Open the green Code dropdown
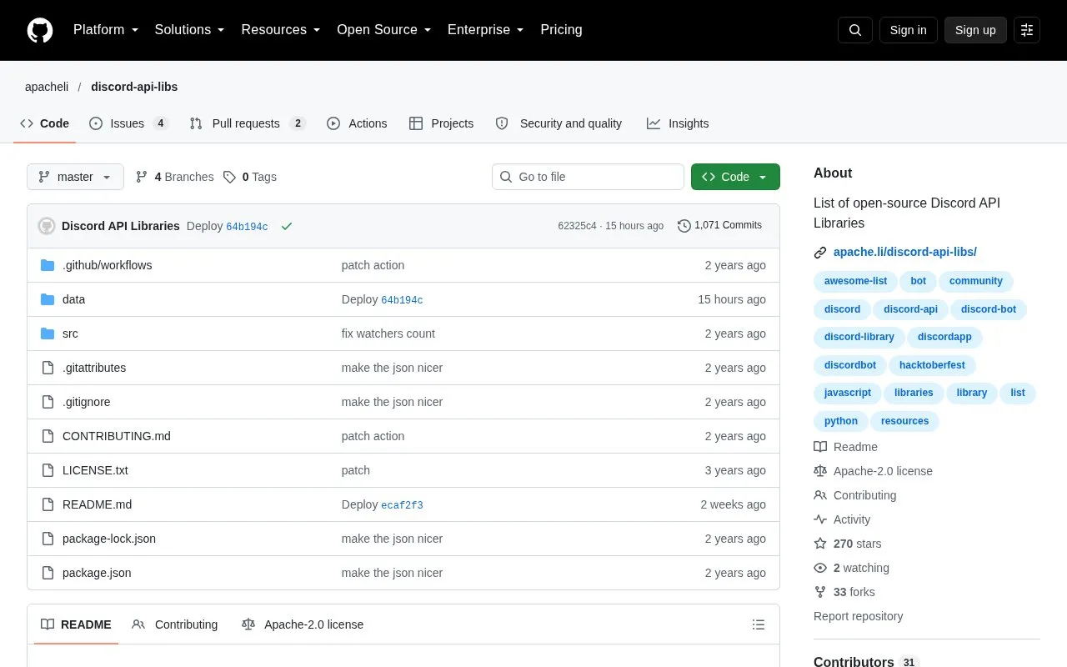 pyautogui.click(x=735, y=177)
